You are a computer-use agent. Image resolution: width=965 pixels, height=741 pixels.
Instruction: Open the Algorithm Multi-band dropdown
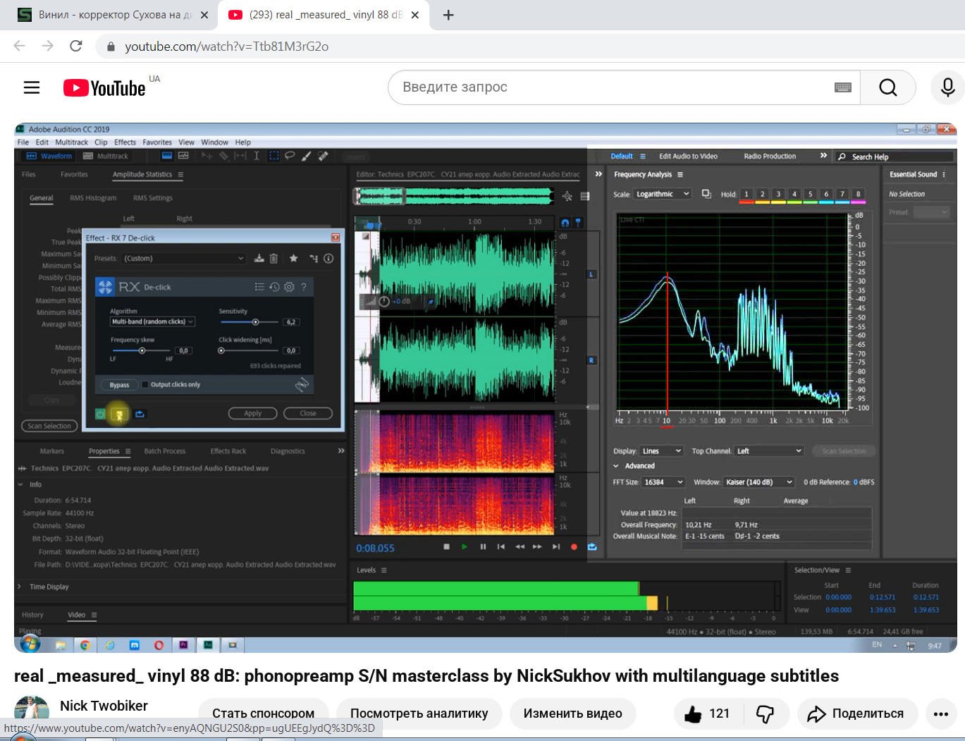(152, 321)
